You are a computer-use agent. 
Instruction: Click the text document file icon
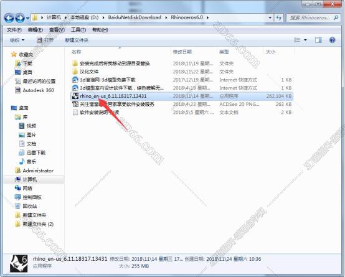coord(75,112)
